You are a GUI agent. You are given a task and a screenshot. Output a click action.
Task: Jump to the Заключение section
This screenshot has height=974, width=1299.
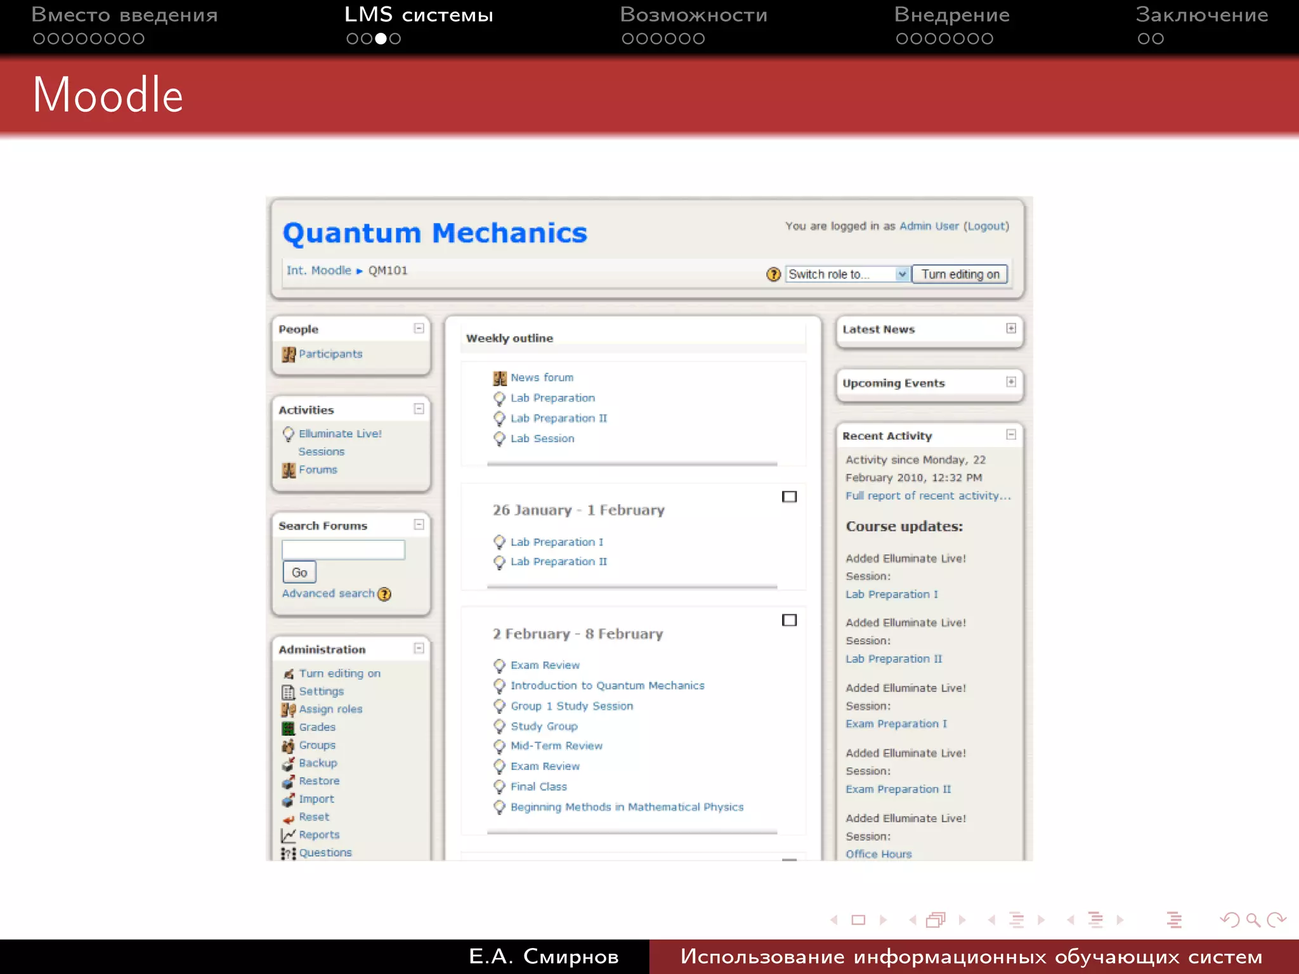point(1202,15)
